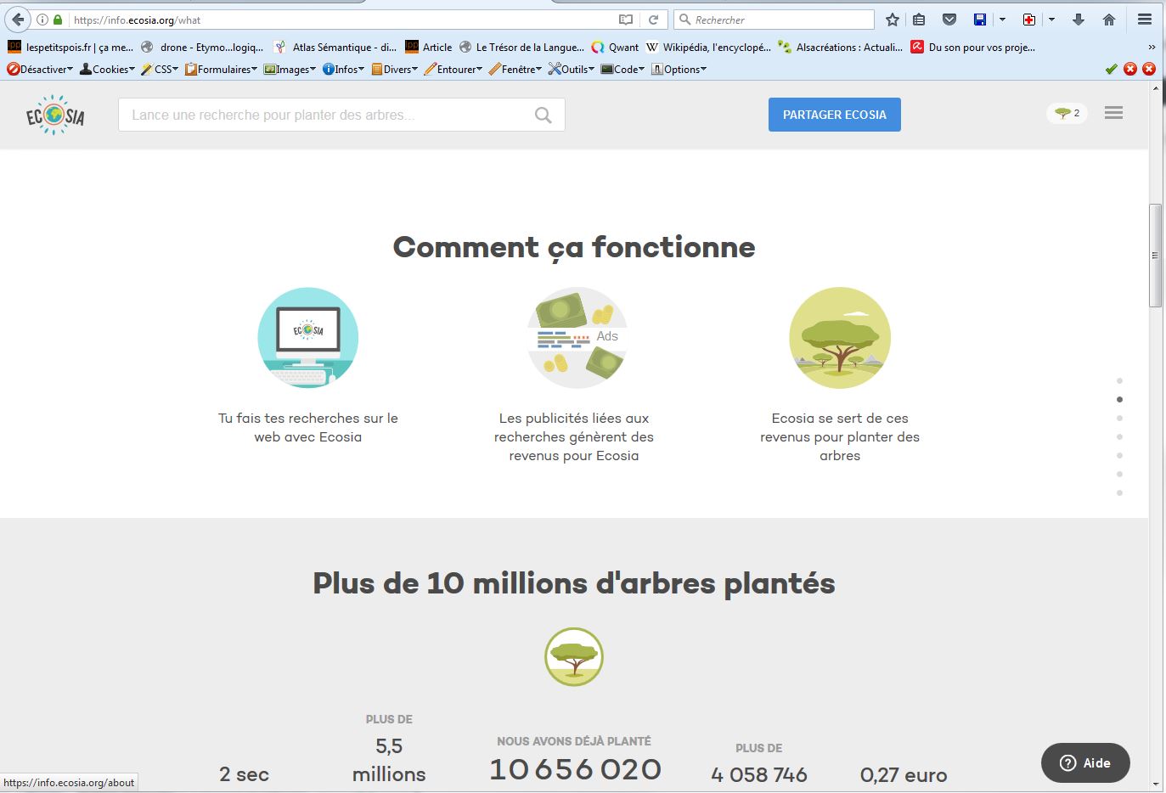Click the savanna tree illustration

pos(840,338)
